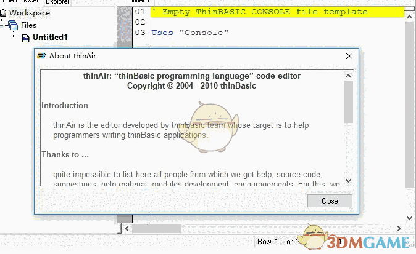Viewport: 416px width, 254px height.
Task: Click the Files stacked-windows icon
Action: tap(13, 25)
